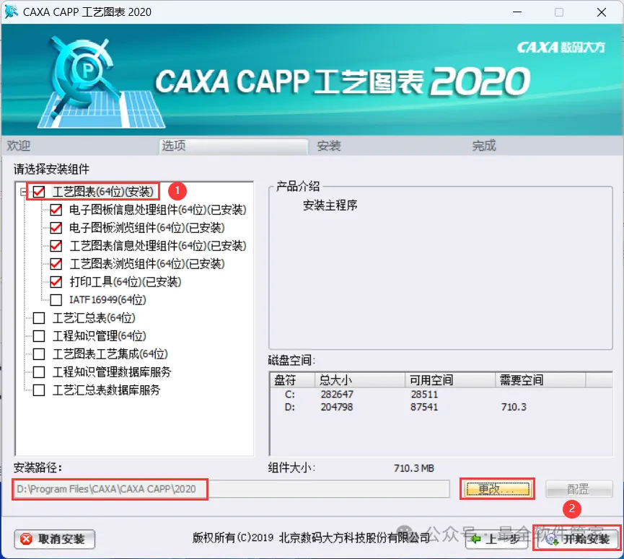Click the red X cancel icon
624x559 pixels.
[26, 539]
